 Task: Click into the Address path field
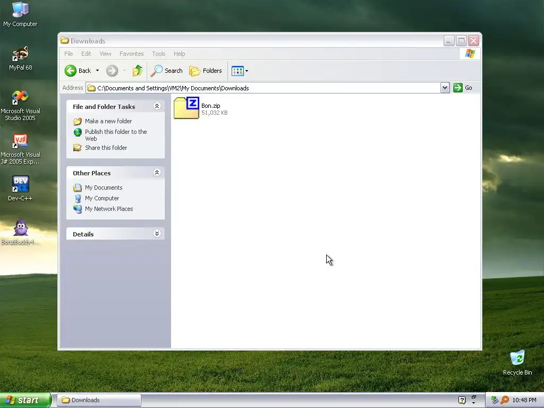point(263,88)
